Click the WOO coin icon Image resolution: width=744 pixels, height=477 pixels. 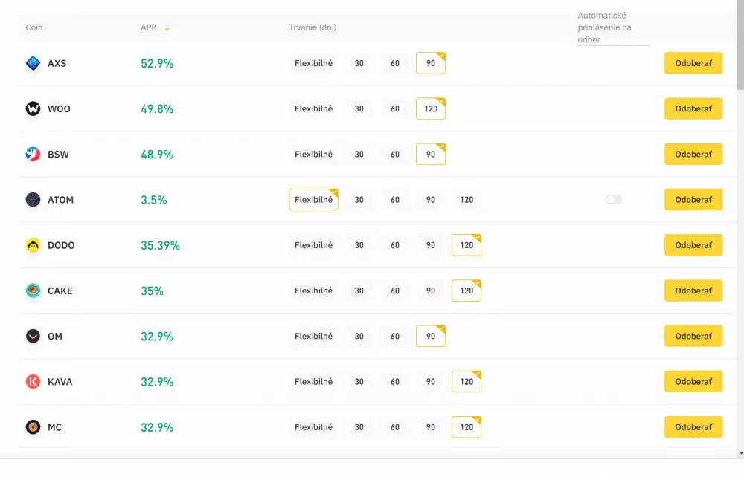(x=33, y=108)
